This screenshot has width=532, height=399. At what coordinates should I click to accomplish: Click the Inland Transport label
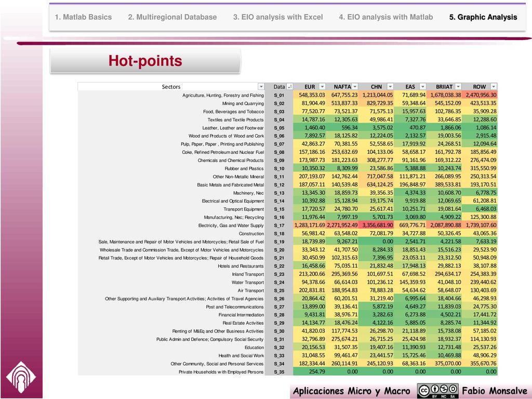coord(248,274)
